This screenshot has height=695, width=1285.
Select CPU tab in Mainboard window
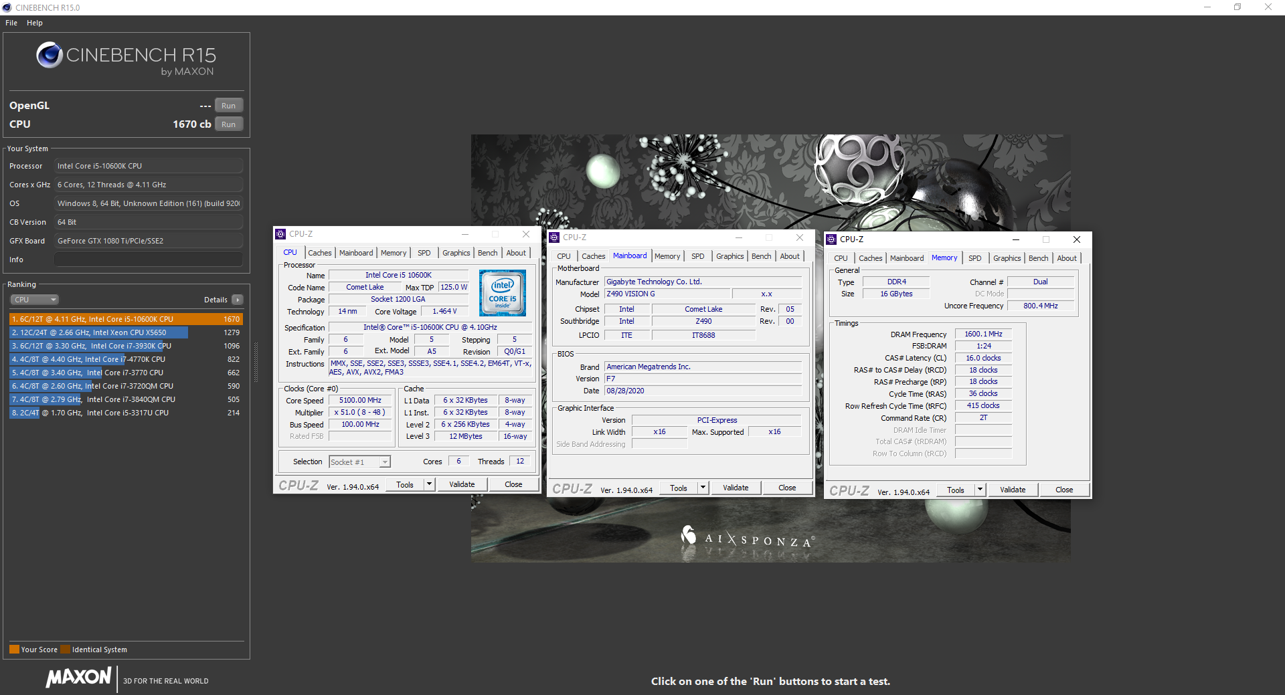click(x=564, y=256)
